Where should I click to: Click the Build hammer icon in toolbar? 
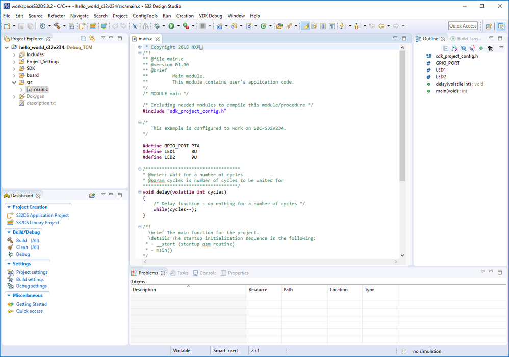57,26
